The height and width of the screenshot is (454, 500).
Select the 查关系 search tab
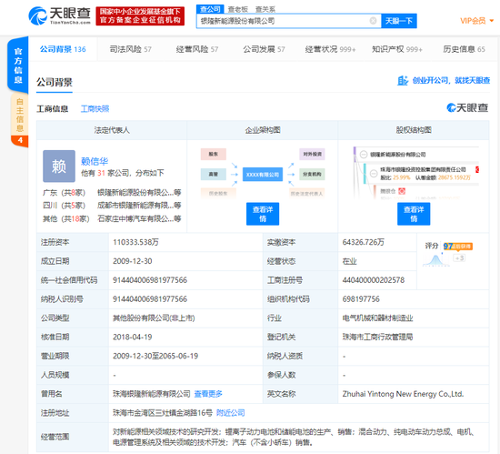265,9
